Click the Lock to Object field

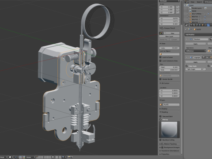(169, 54)
